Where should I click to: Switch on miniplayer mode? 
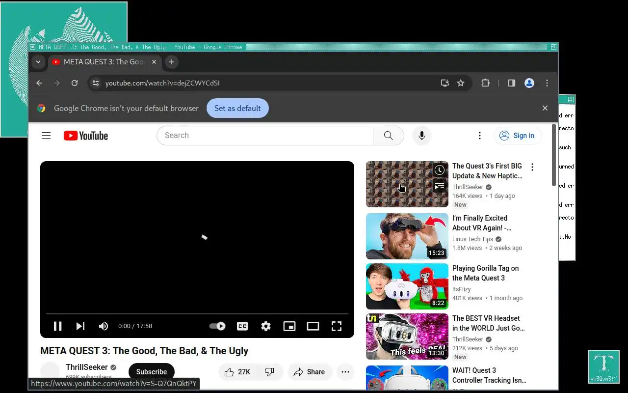(x=289, y=326)
